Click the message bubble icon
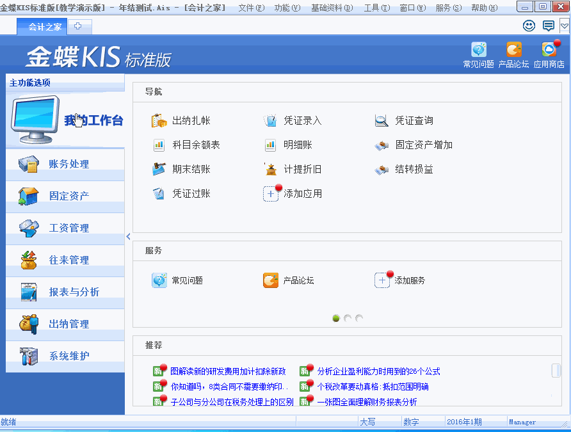This screenshot has width=571, height=432. click(549, 26)
